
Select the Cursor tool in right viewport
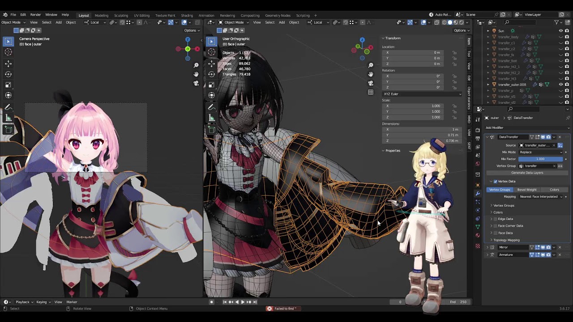tap(212, 52)
